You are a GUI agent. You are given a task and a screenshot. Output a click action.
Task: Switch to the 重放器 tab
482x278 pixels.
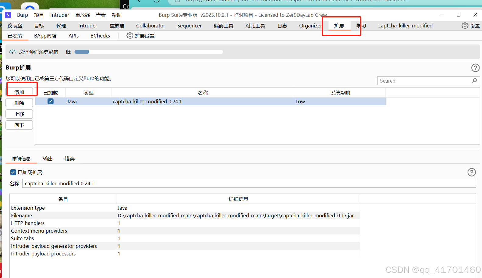pyautogui.click(x=117, y=26)
